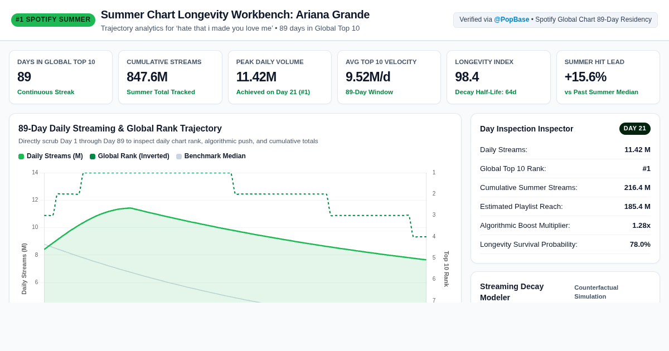
Task: Select the Avg Top 10 Velocity card
Action: point(389,77)
